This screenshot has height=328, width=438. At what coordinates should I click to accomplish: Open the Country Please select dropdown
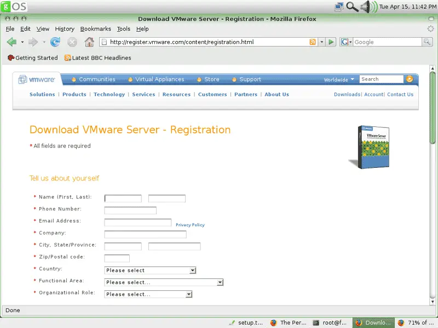point(150,270)
